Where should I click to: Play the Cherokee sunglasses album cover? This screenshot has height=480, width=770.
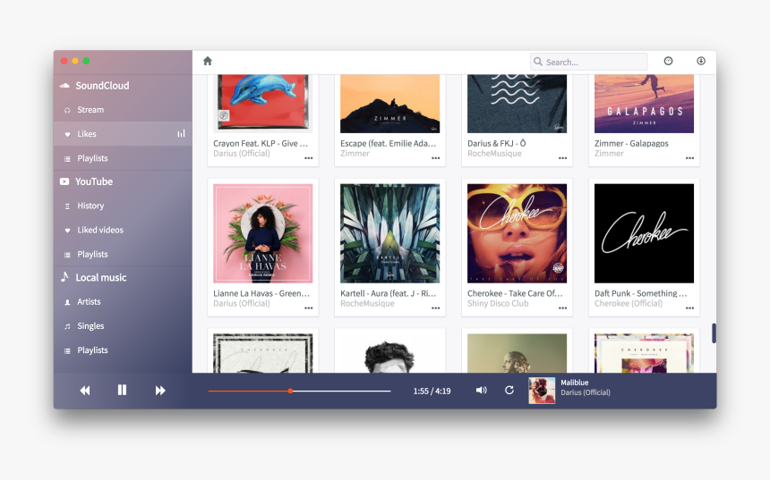pyautogui.click(x=518, y=233)
